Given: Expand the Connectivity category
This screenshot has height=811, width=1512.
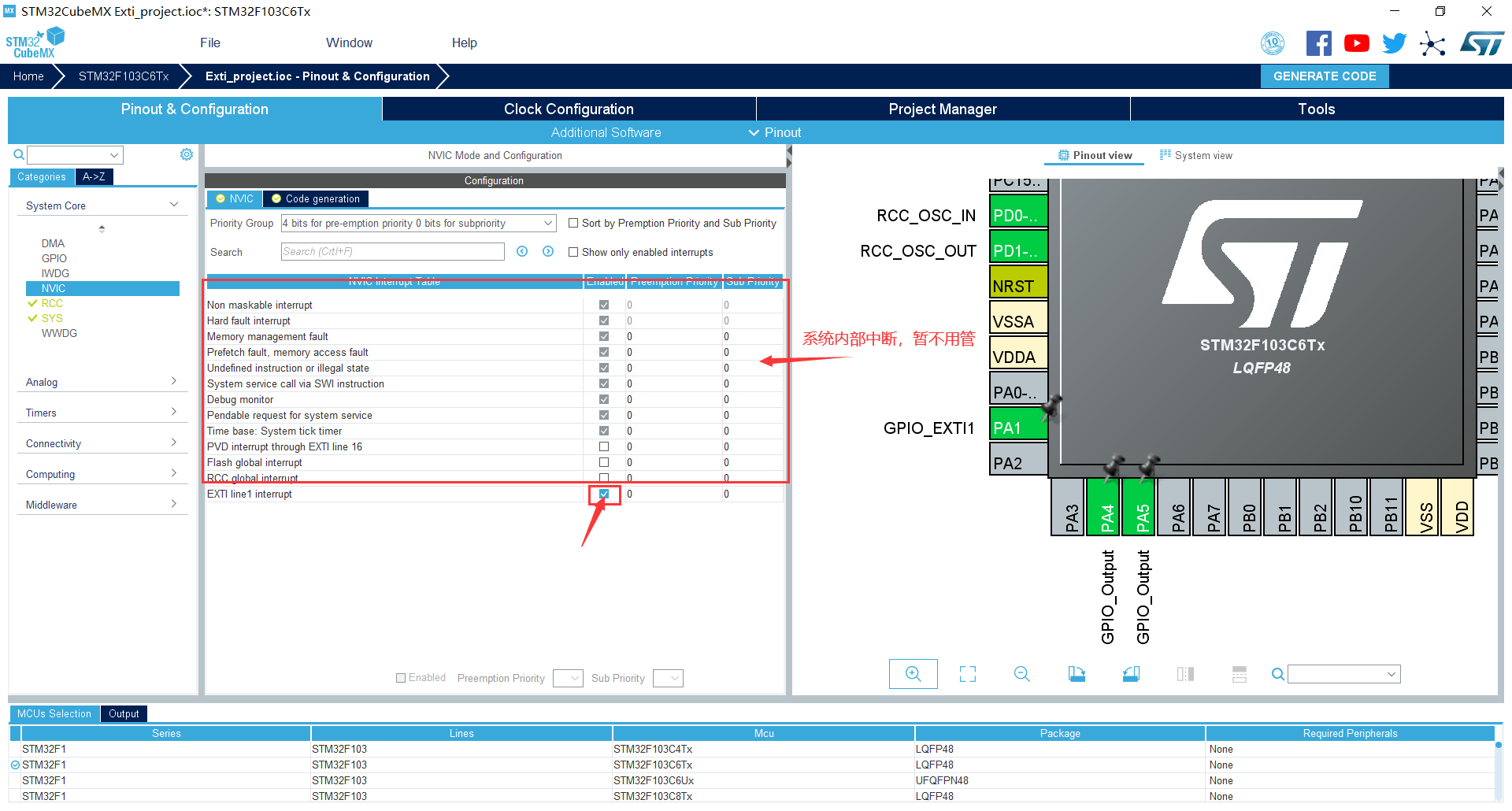Looking at the screenshot, I should point(102,443).
